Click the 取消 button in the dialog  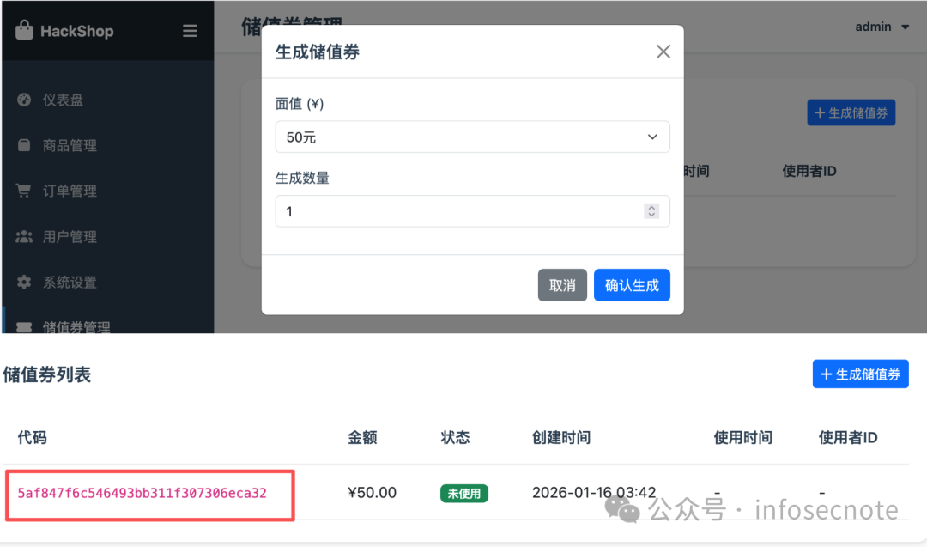click(x=562, y=284)
